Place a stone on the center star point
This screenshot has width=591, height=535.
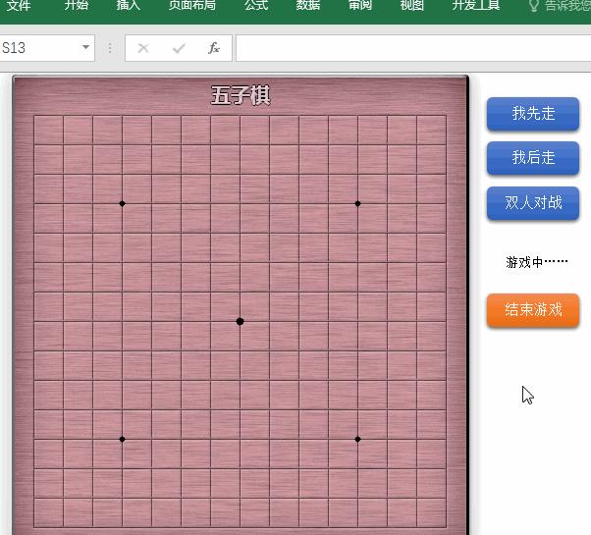pyautogui.click(x=240, y=321)
